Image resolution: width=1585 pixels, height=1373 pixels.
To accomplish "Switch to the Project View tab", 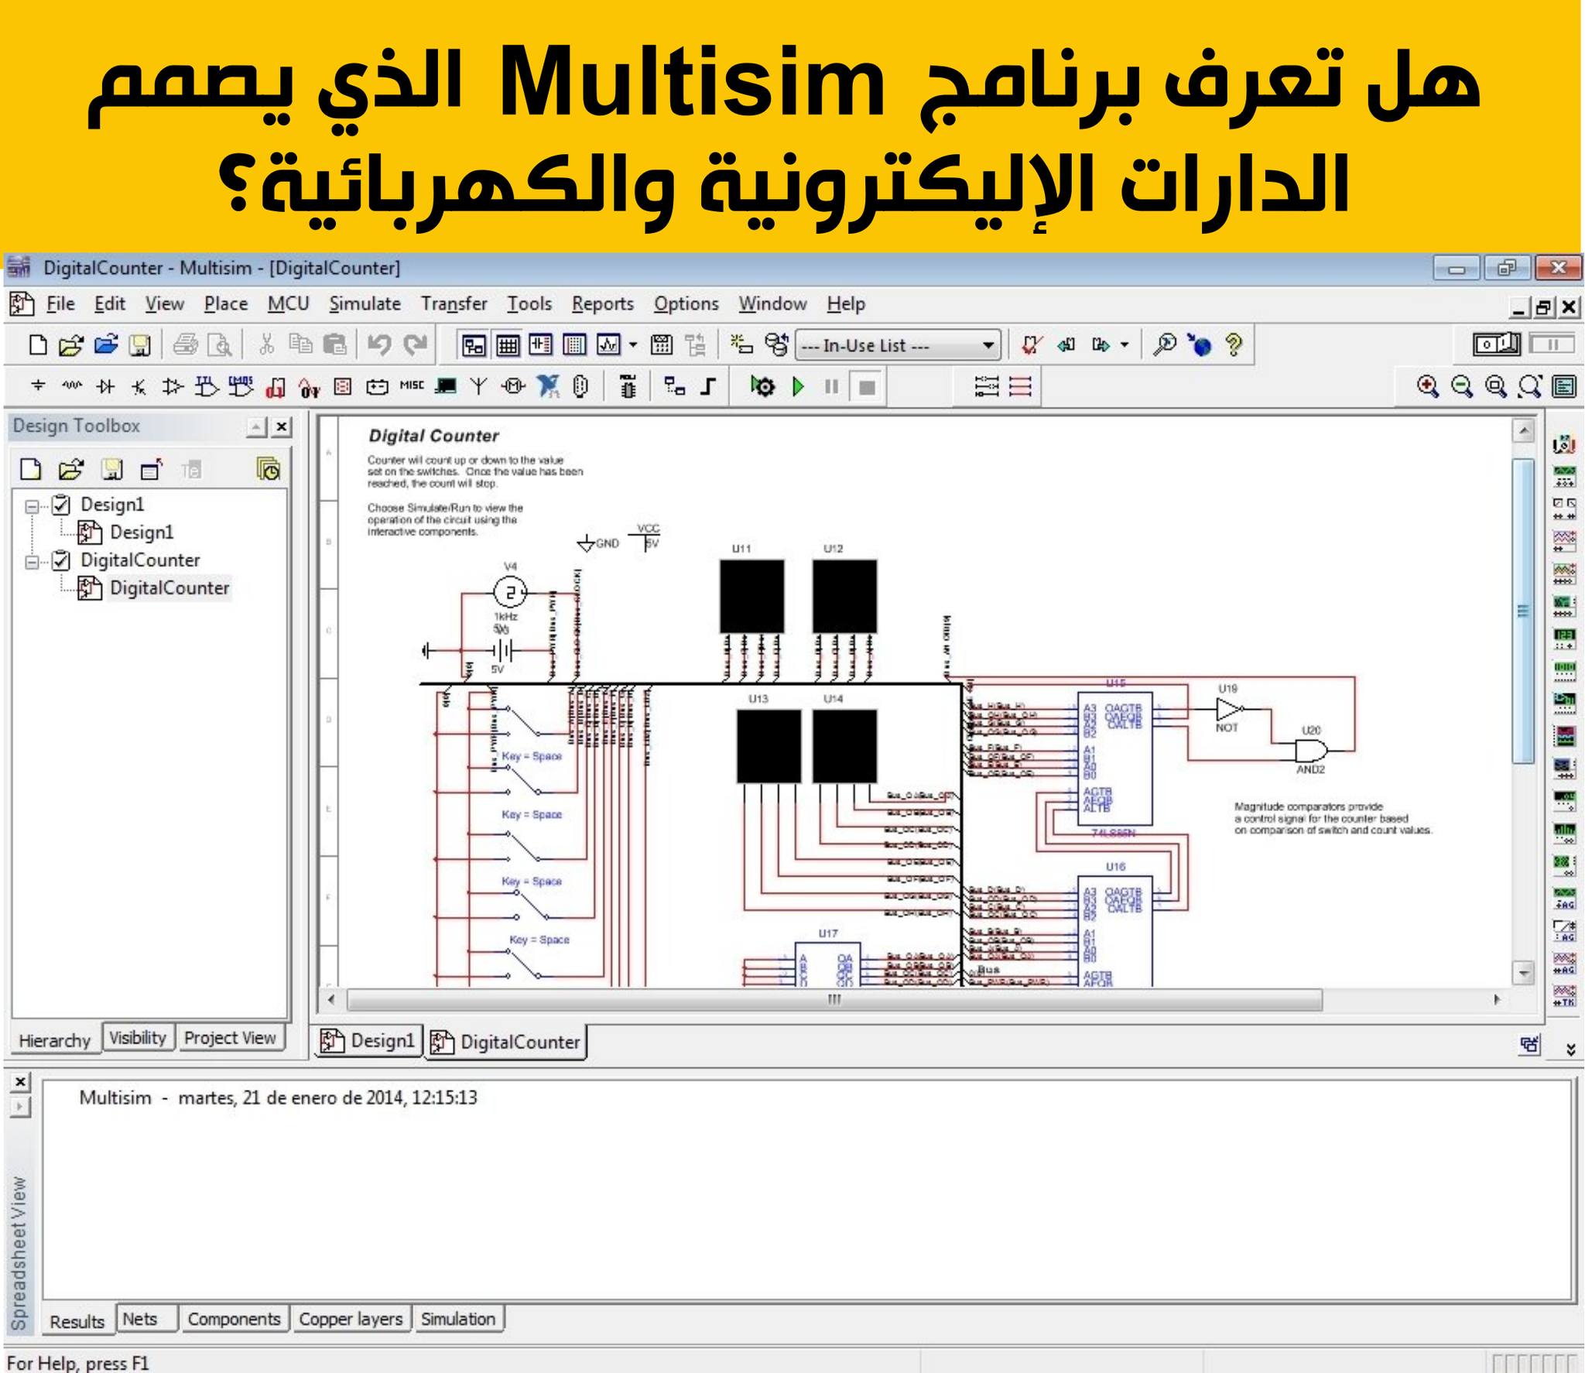I will click(230, 1038).
